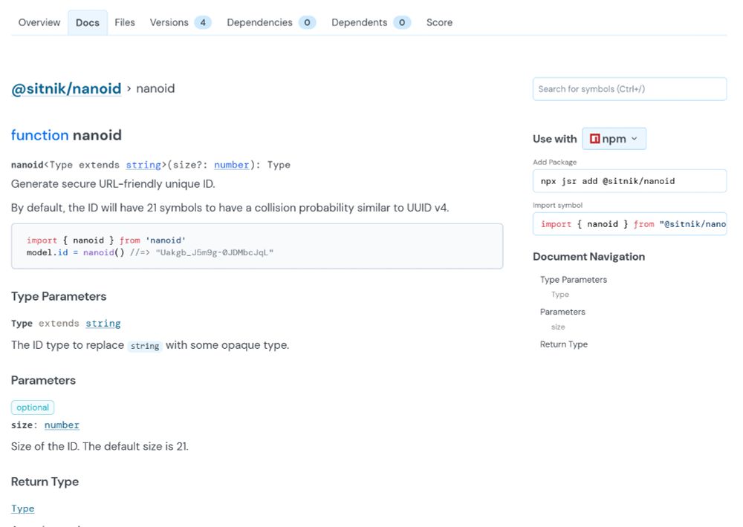Viewport: 743px width, 527px height.
Task: Click the function nanoid heading
Action: coord(66,135)
